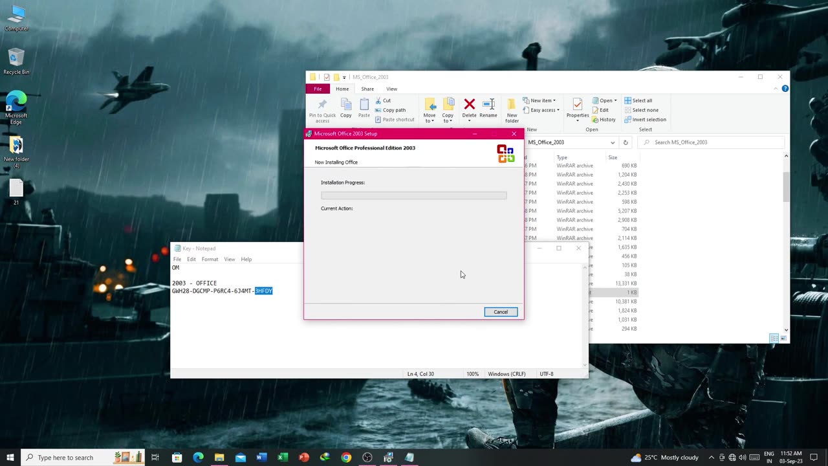Open the taskbar clock showing 11:52 AM
Screen dimensions: 828x466
pyautogui.click(x=791, y=458)
